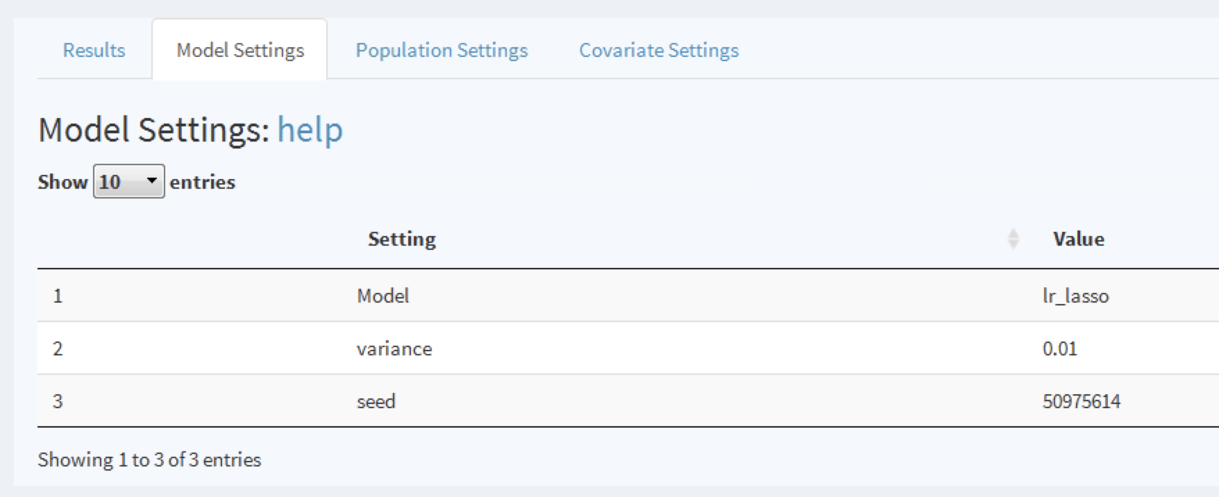Select the 'Model' setting cell
Screen dimensions: 1219x497
[382, 296]
